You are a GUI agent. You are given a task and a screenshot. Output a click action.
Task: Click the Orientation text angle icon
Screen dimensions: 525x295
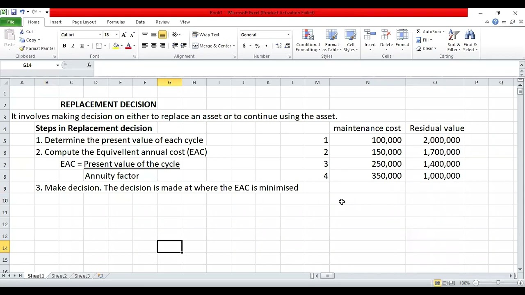pyautogui.click(x=175, y=35)
